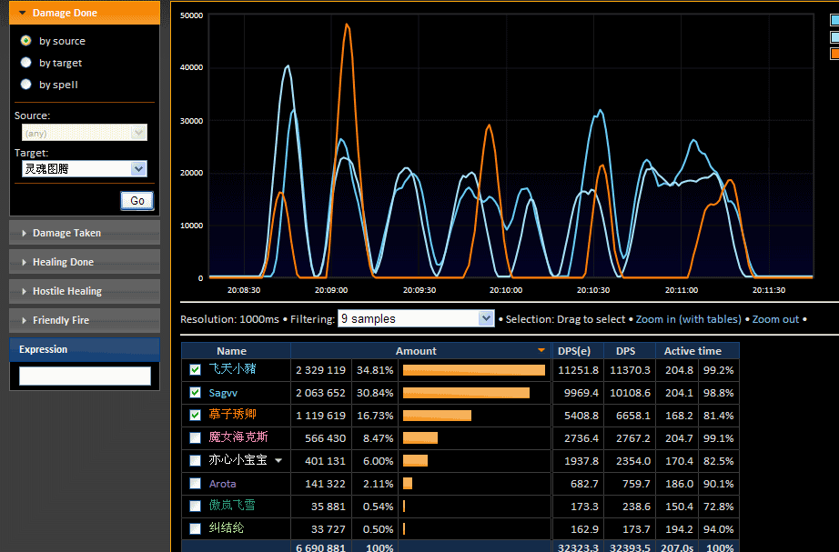Expand the Hostile Healing section
The width and height of the screenshot is (839, 552).
85,291
